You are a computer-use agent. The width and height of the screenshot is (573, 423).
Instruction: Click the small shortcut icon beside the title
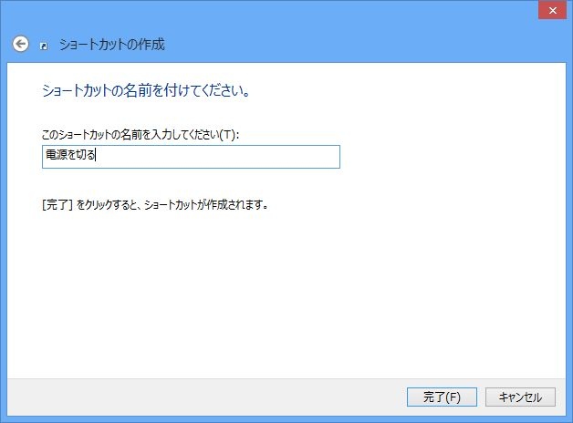[x=44, y=45]
